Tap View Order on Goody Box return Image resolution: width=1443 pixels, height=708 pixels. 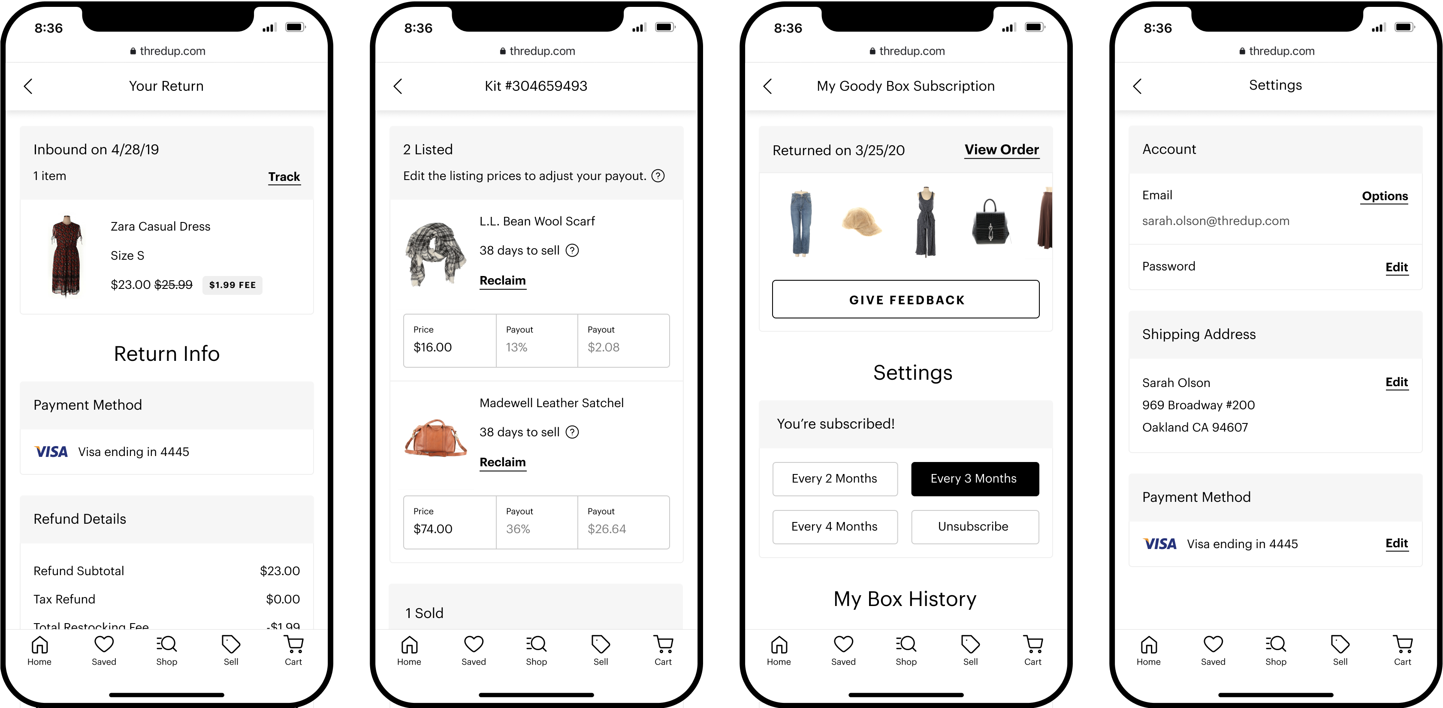click(1001, 150)
